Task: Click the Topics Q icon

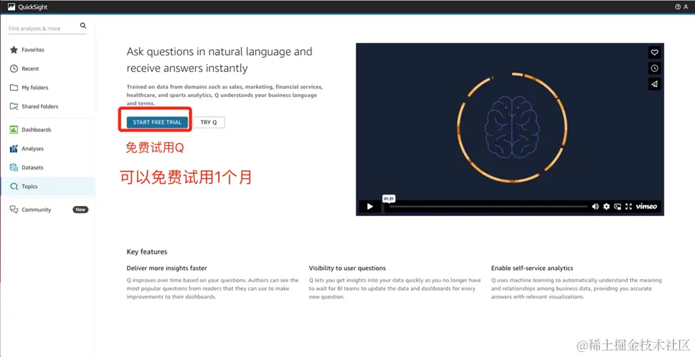Action: (14, 187)
